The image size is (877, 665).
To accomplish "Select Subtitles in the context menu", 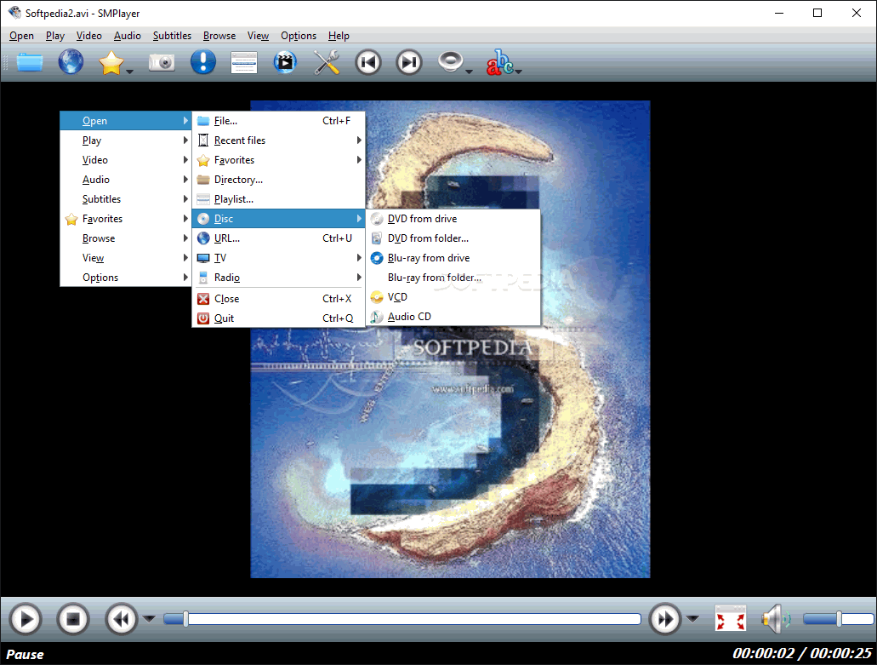I will (126, 199).
